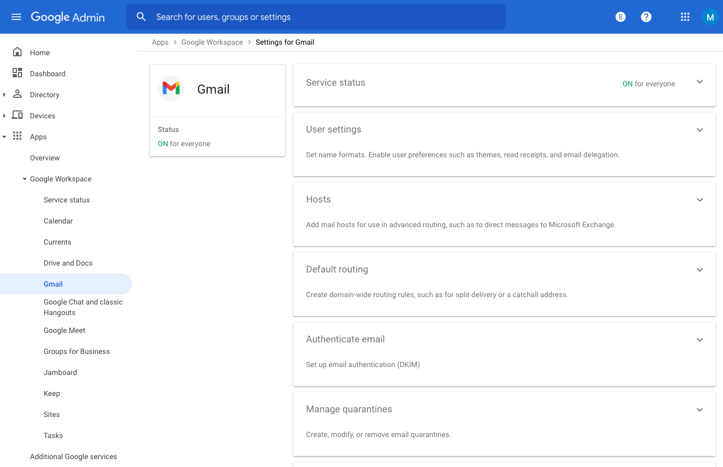The image size is (723, 467).
Task: Click the DKIM setup description text
Action: click(363, 364)
